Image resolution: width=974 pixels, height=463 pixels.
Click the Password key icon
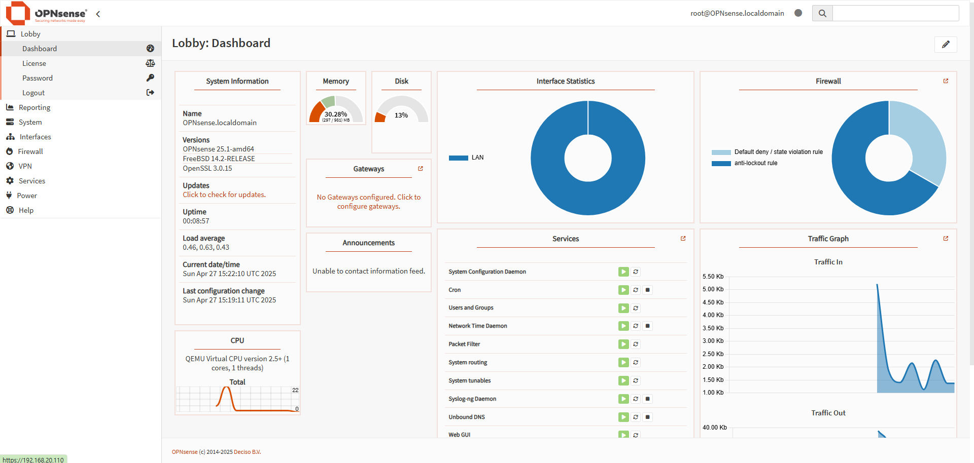(150, 78)
